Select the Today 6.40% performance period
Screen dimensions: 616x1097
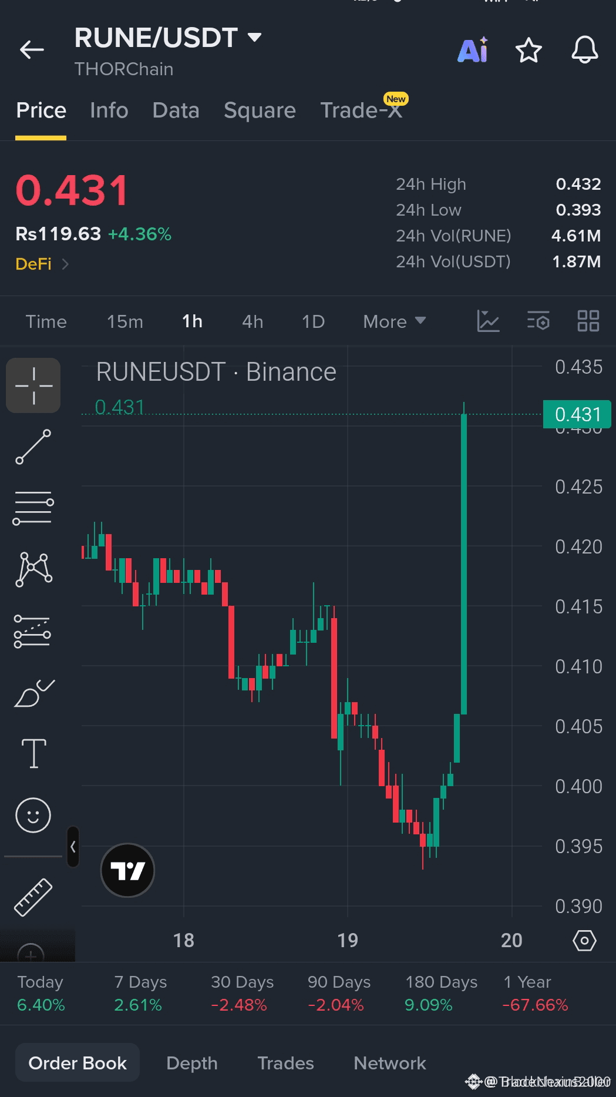[x=41, y=993]
